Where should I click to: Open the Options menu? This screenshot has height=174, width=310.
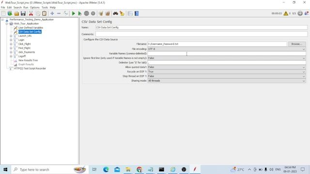tap(35, 7)
